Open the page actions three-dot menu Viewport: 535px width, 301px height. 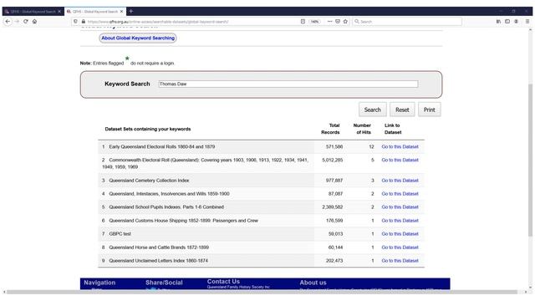click(x=329, y=21)
